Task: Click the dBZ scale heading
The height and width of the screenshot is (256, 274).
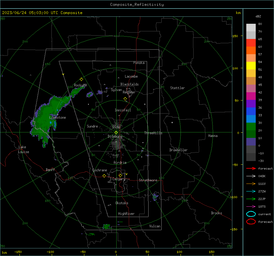Action: pyautogui.click(x=258, y=16)
